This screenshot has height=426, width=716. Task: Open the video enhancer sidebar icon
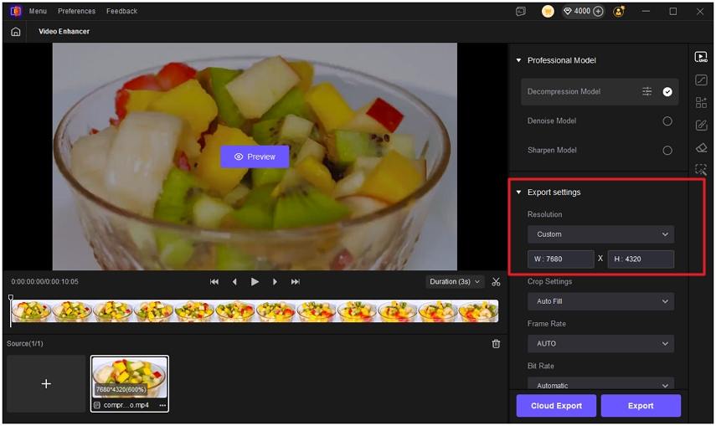(x=701, y=58)
